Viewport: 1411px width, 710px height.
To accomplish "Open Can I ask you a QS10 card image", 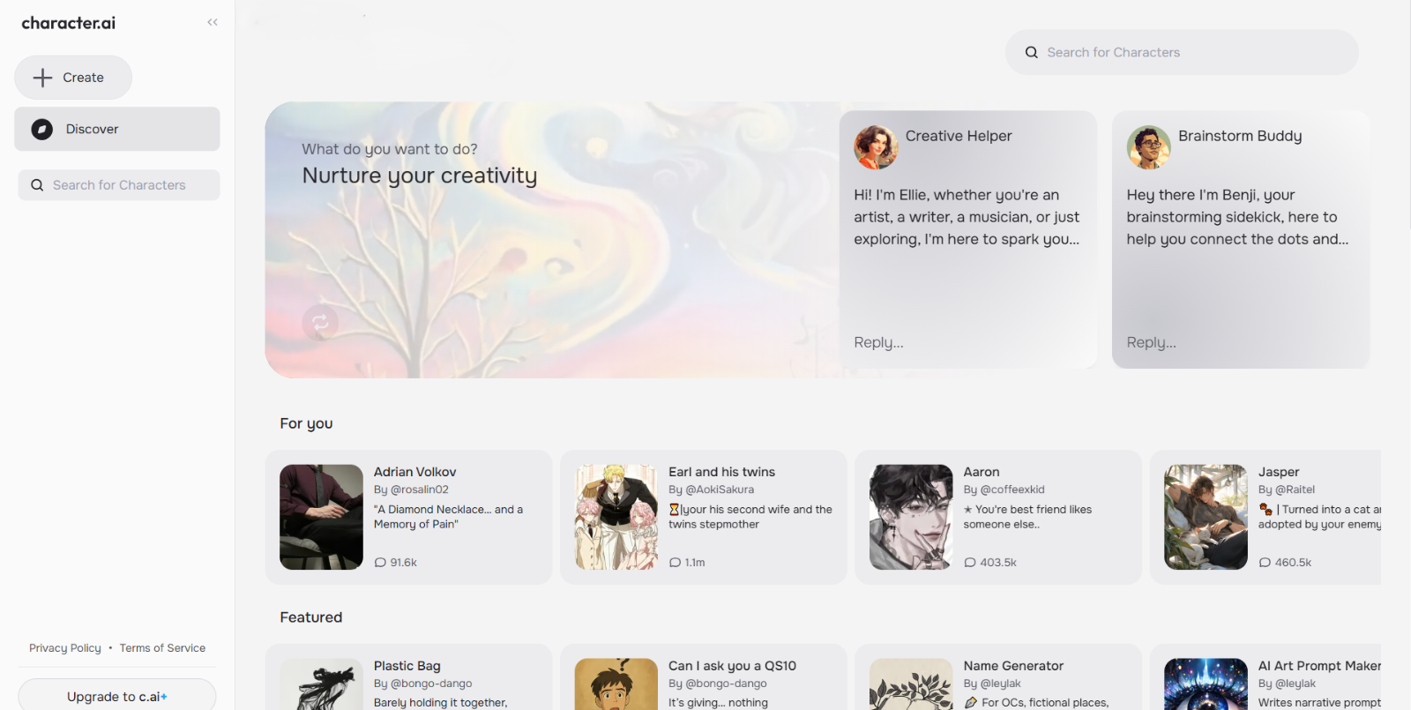I will point(616,684).
